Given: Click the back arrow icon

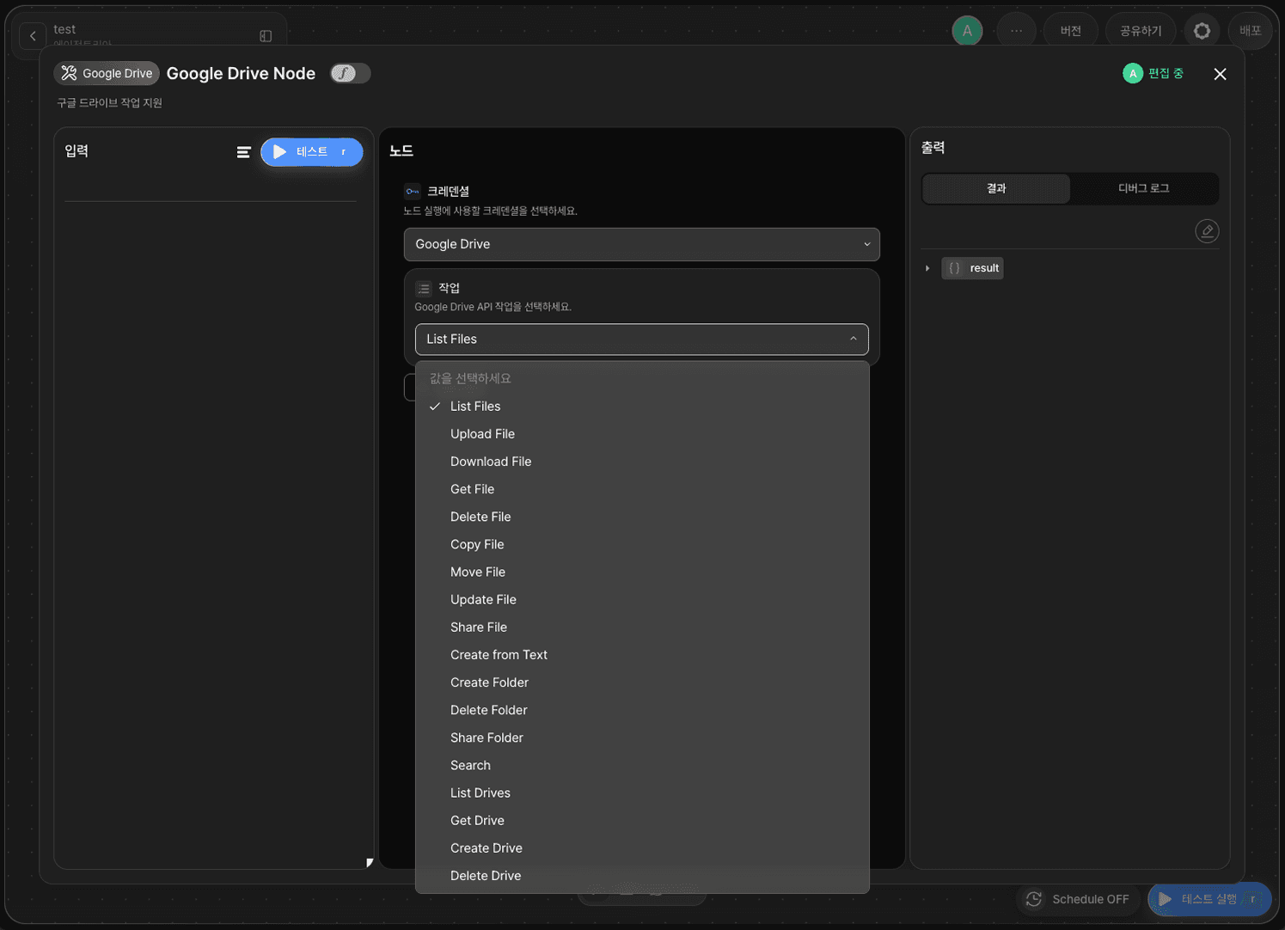Looking at the screenshot, I should [33, 36].
